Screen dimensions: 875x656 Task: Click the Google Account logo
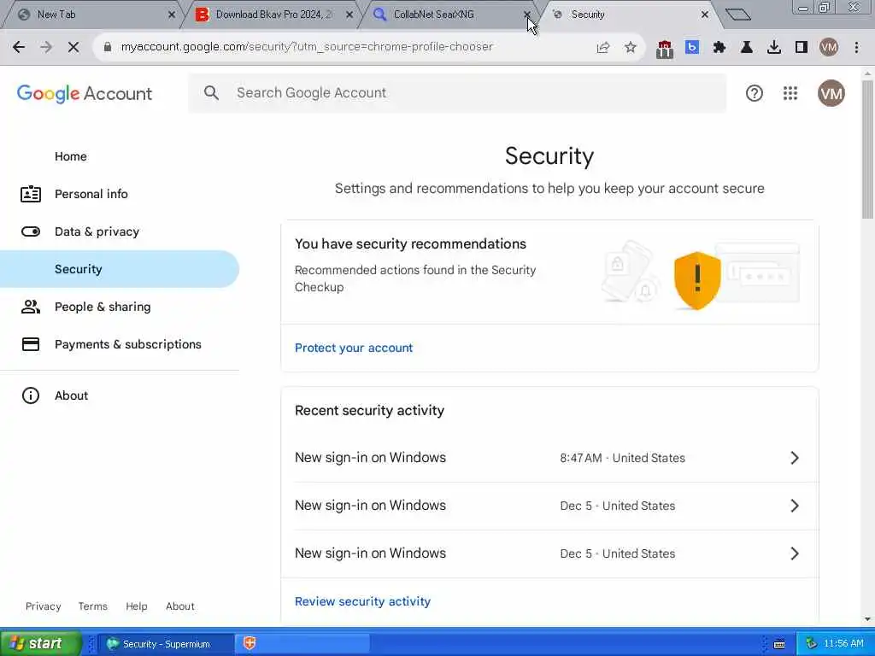[x=85, y=94]
